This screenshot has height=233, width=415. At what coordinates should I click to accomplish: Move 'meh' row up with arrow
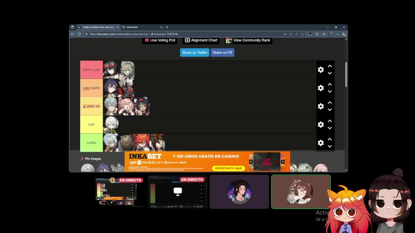point(330,121)
